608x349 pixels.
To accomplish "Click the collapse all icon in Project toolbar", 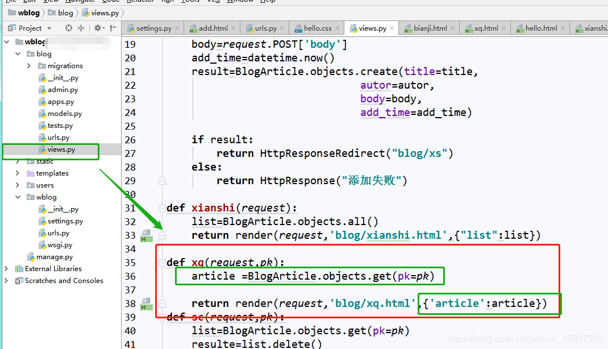I will pos(81,28).
